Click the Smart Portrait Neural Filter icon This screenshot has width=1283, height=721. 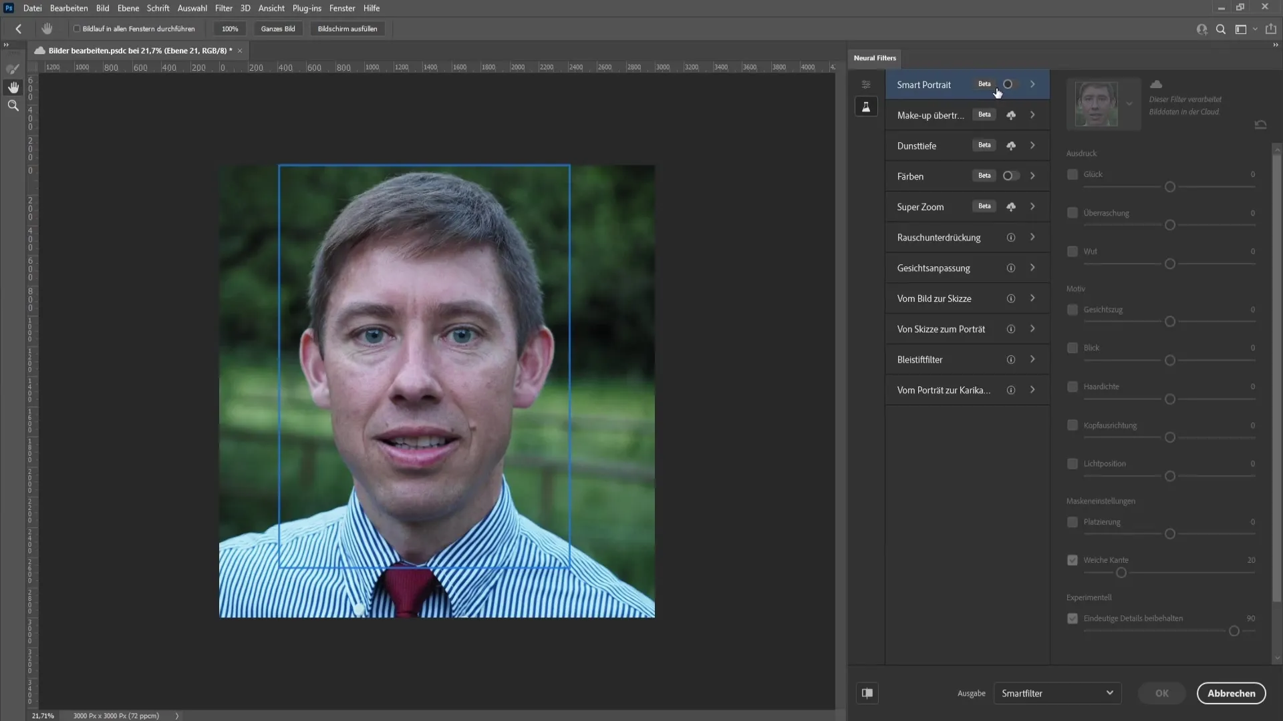coord(1008,83)
